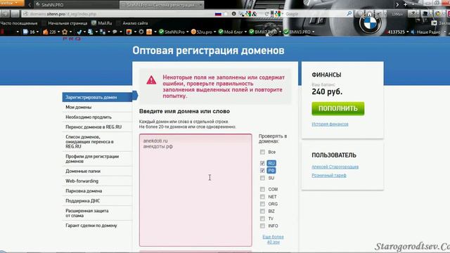Click the green check icon beside SiteNN.Pro
The image size is (450, 253).
161,32
